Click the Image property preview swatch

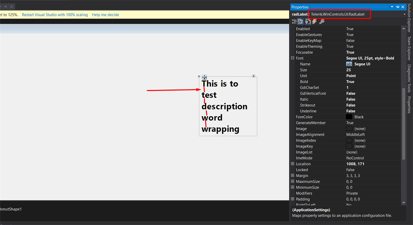click(x=349, y=129)
